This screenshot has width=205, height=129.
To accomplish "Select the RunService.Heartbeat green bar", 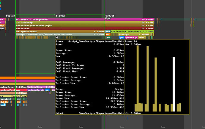I will (x=132, y=31).
